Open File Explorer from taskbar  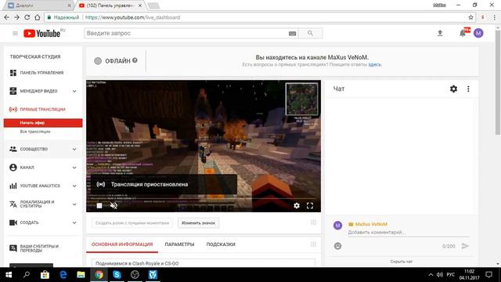81,275
